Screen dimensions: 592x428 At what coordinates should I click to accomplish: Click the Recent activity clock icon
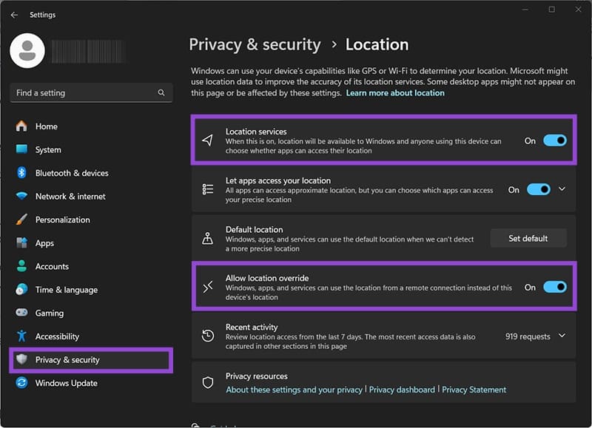[x=208, y=336]
